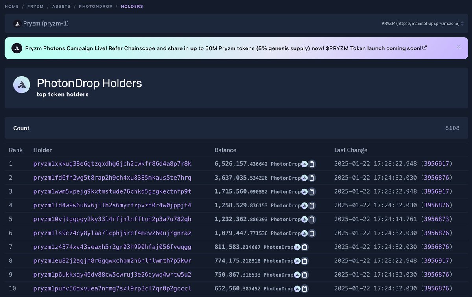Copy balance of 774,175.210518 PhotonDrop

(305, 261)
